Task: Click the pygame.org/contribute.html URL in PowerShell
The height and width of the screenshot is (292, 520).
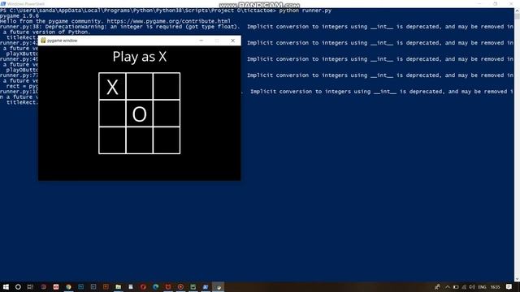Action: 168,21
